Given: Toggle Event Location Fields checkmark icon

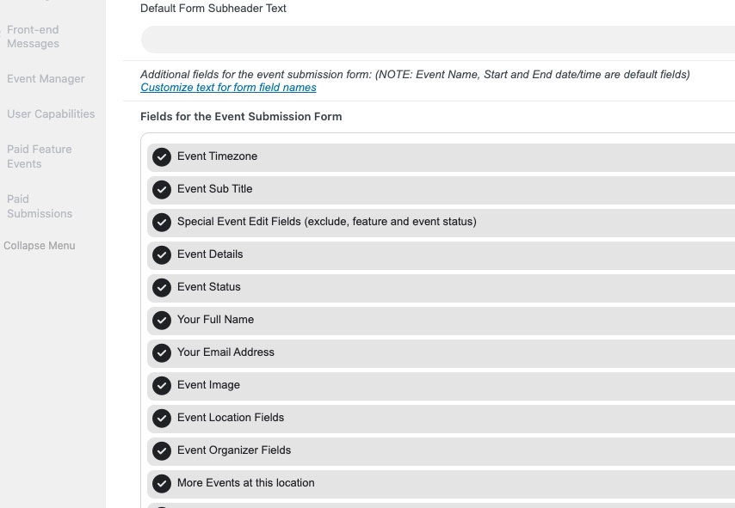Looking at the screenshot, I should pyautogui.click(x=162, y=418).
